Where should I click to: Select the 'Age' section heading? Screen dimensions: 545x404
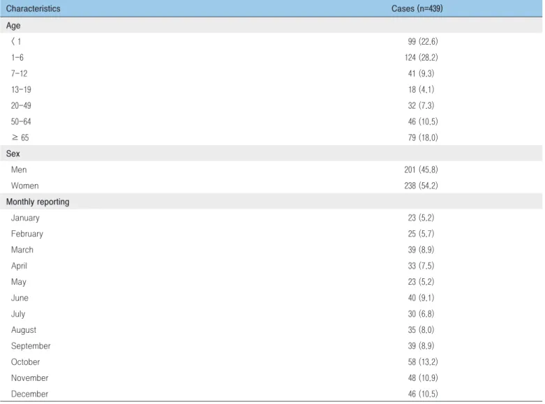[13, 26]
